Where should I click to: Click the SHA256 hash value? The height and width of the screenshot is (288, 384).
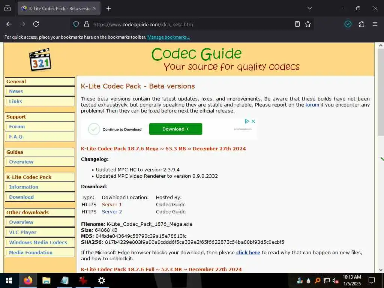195,242
